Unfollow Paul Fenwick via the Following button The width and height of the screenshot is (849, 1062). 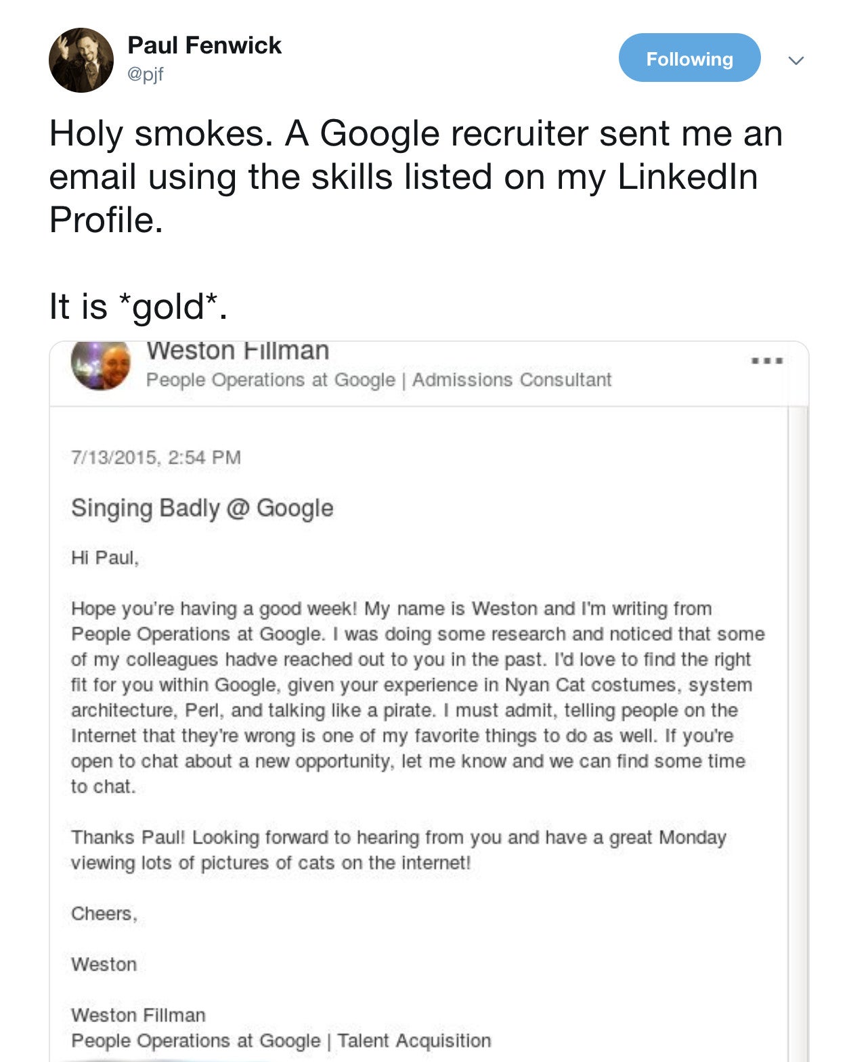coord(689,59)
